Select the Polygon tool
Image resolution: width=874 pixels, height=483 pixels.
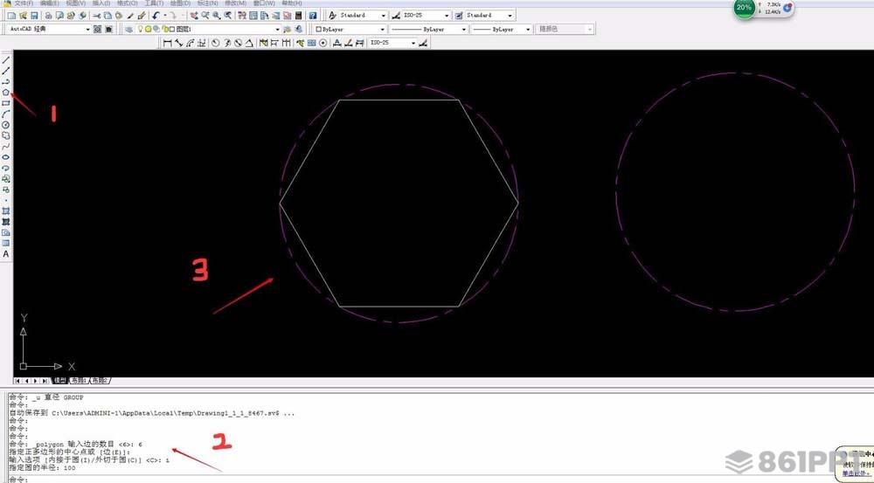5,93
